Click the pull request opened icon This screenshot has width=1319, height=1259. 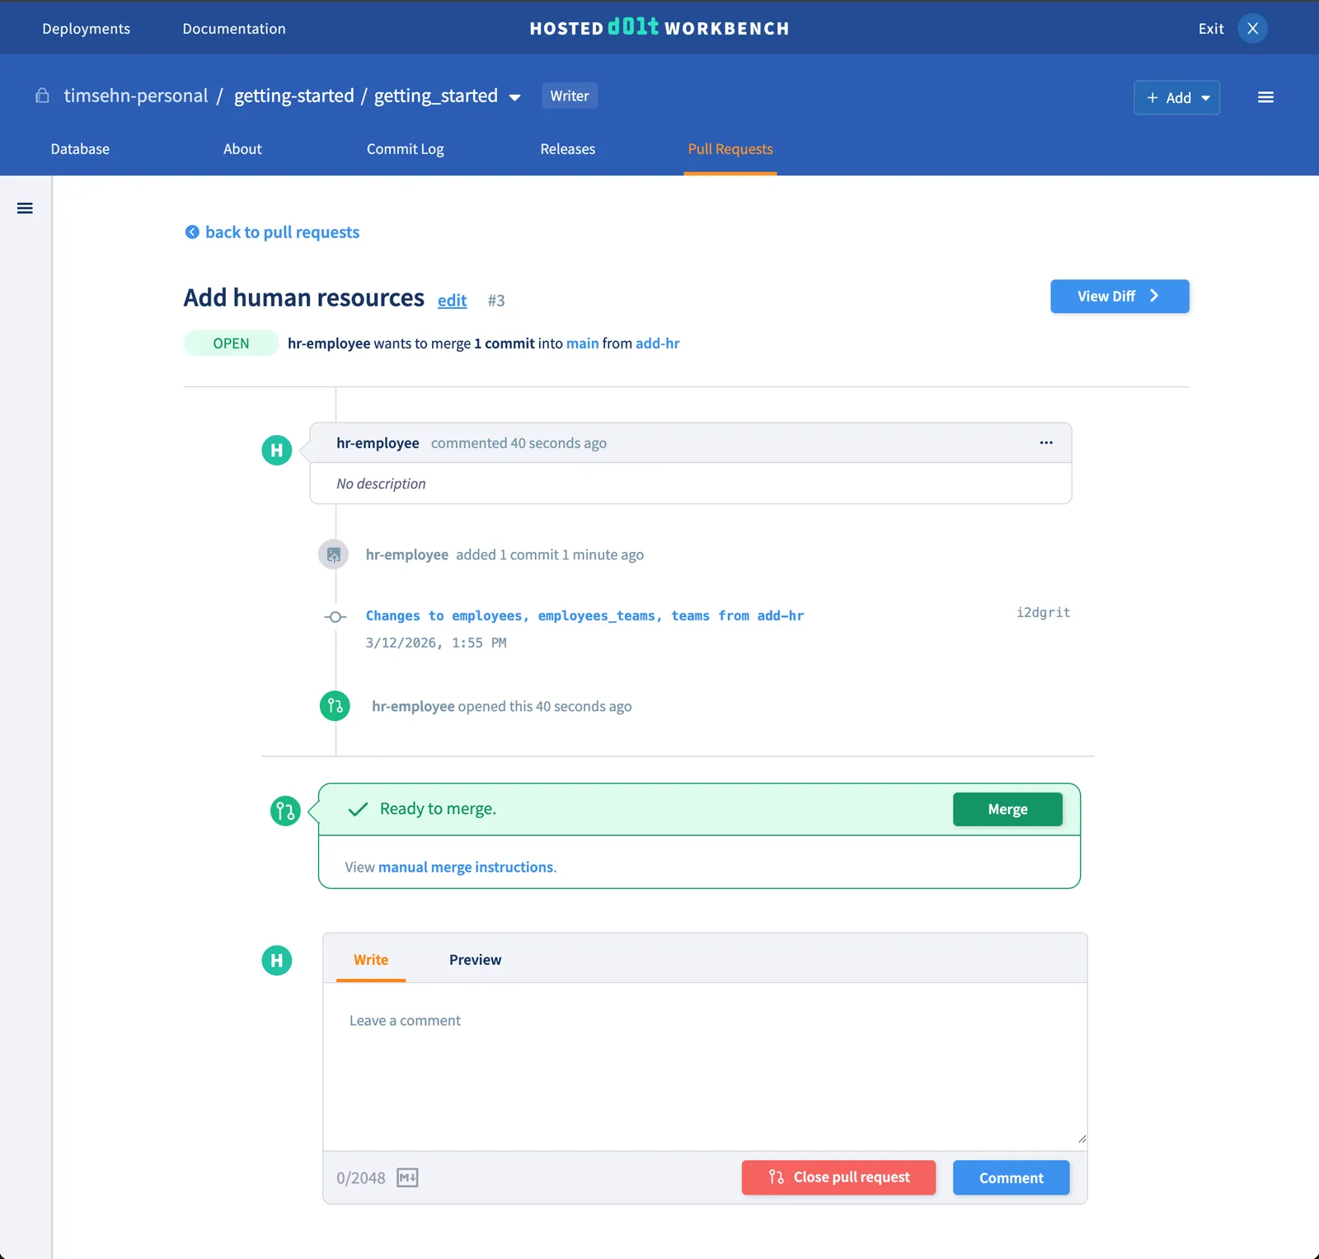click(334, 705)
